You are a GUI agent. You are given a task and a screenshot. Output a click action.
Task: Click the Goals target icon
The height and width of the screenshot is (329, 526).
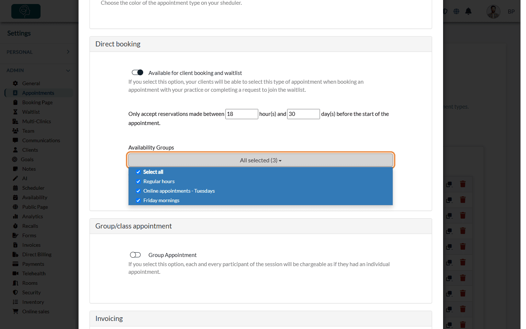(15, 159)
